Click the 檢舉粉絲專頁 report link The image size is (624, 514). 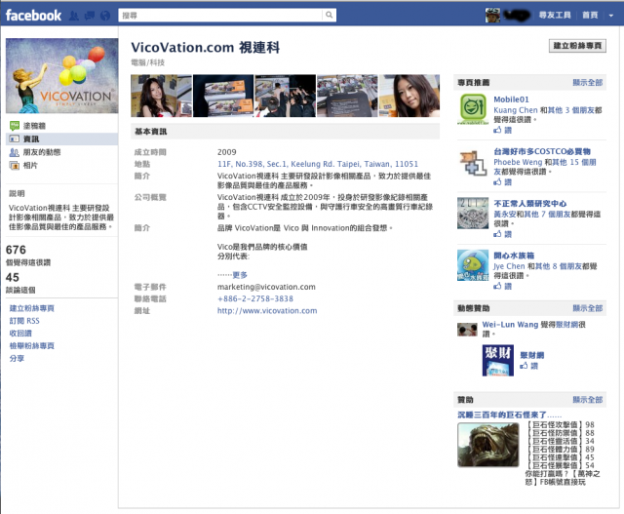point(32,345)
